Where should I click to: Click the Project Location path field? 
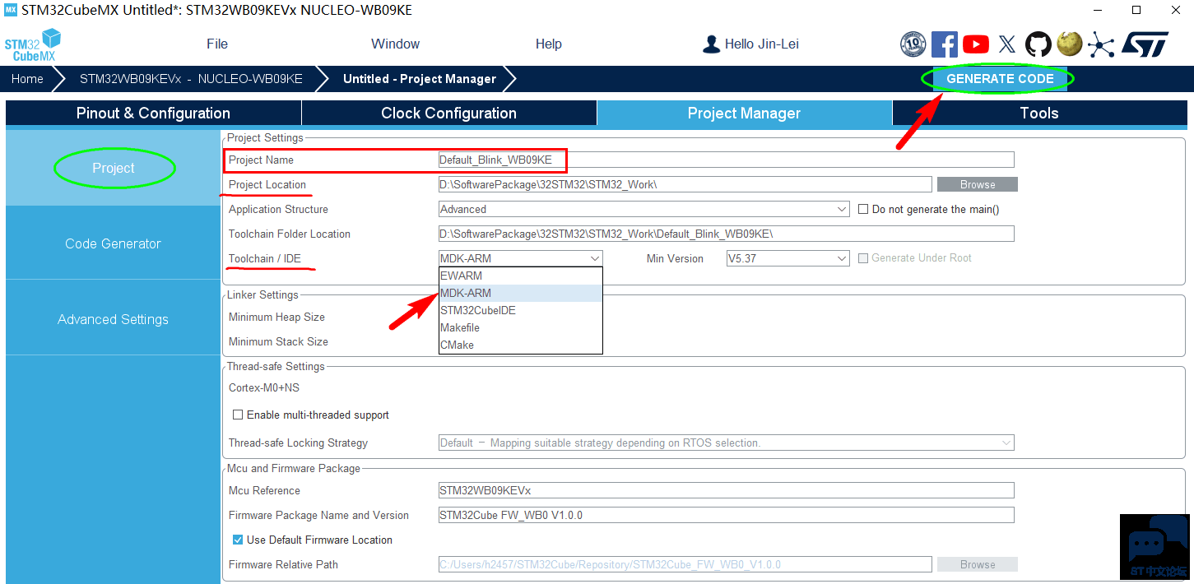(x=685, y=184)
